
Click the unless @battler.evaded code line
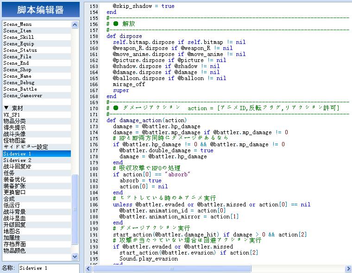[212, 205]
